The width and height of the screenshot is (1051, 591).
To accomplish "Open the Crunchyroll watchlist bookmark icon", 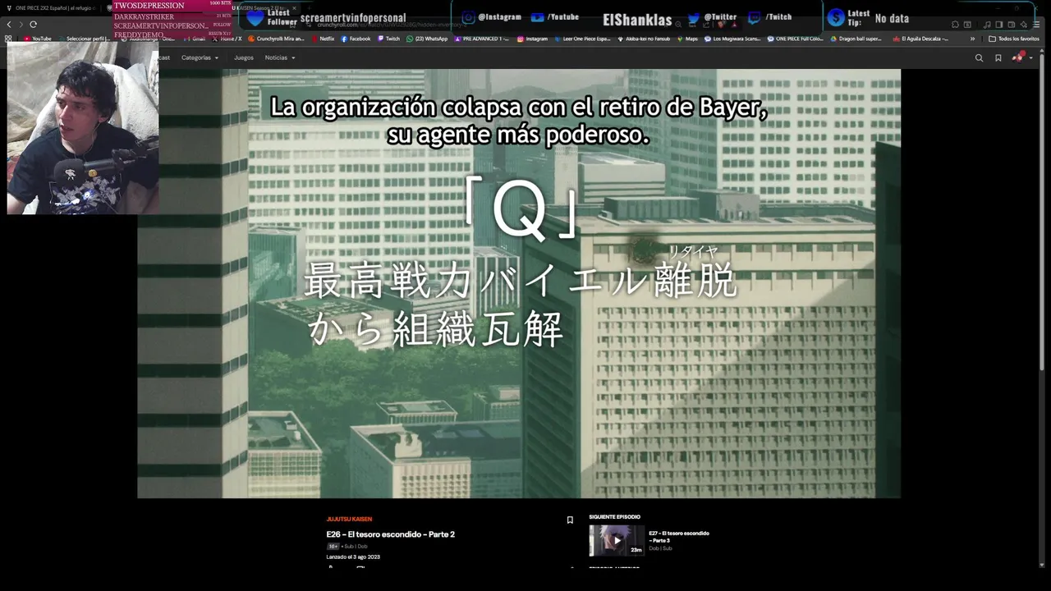I will (x=998, y=57).
